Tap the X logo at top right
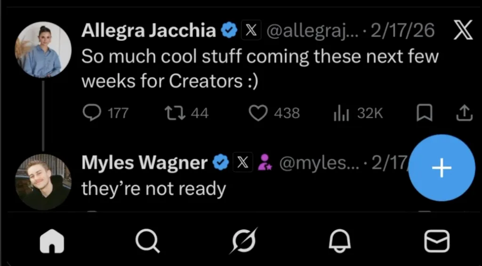Screen dimensions: 482x266 click(x=463, y=30)
